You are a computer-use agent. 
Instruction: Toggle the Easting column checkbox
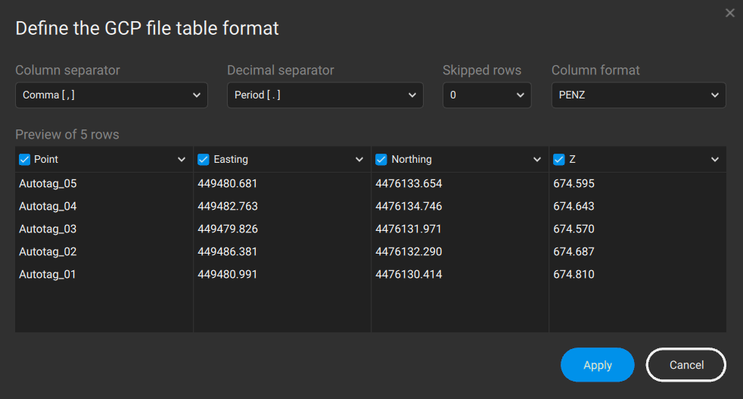point(203,160)
